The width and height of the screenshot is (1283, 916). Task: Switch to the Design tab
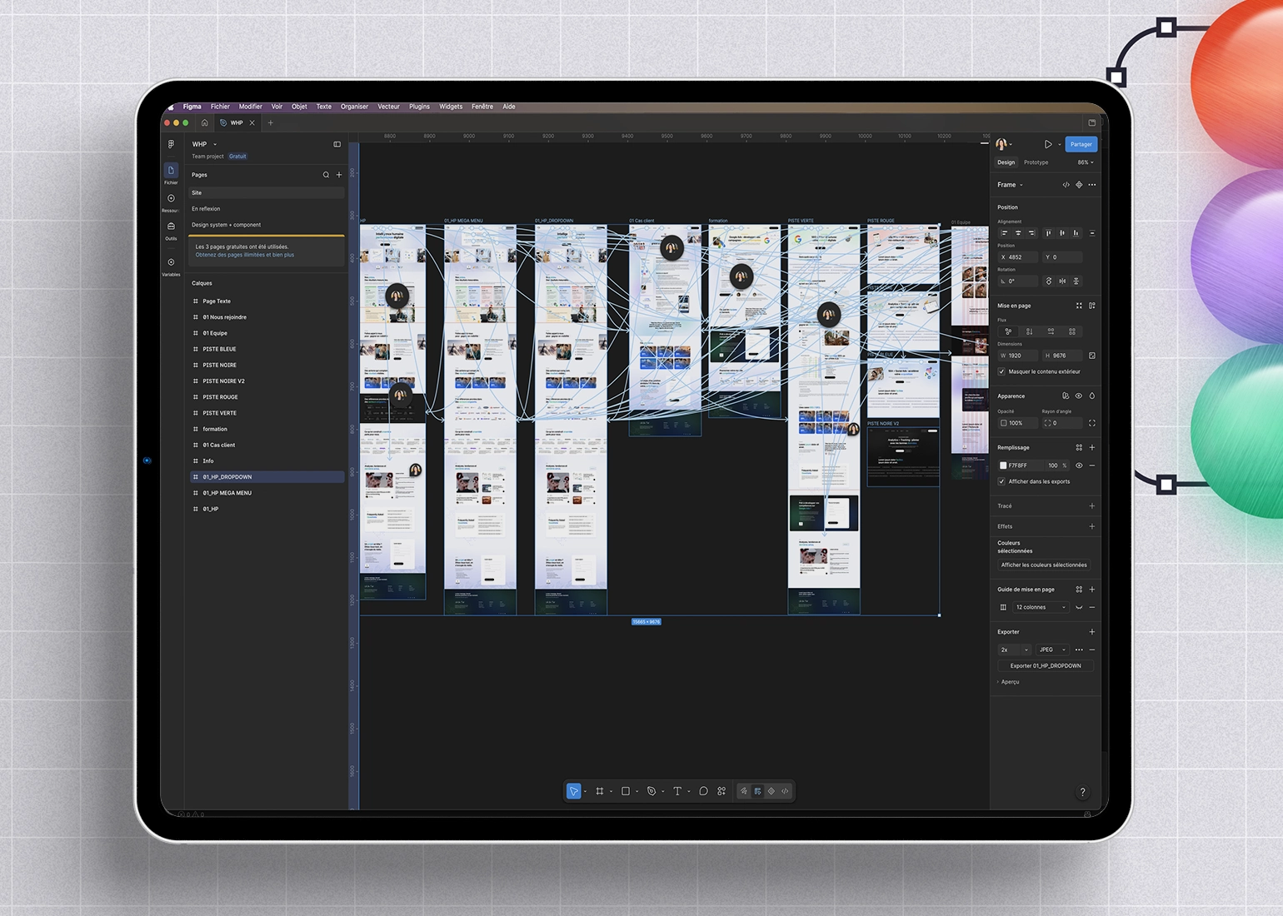1006,162
